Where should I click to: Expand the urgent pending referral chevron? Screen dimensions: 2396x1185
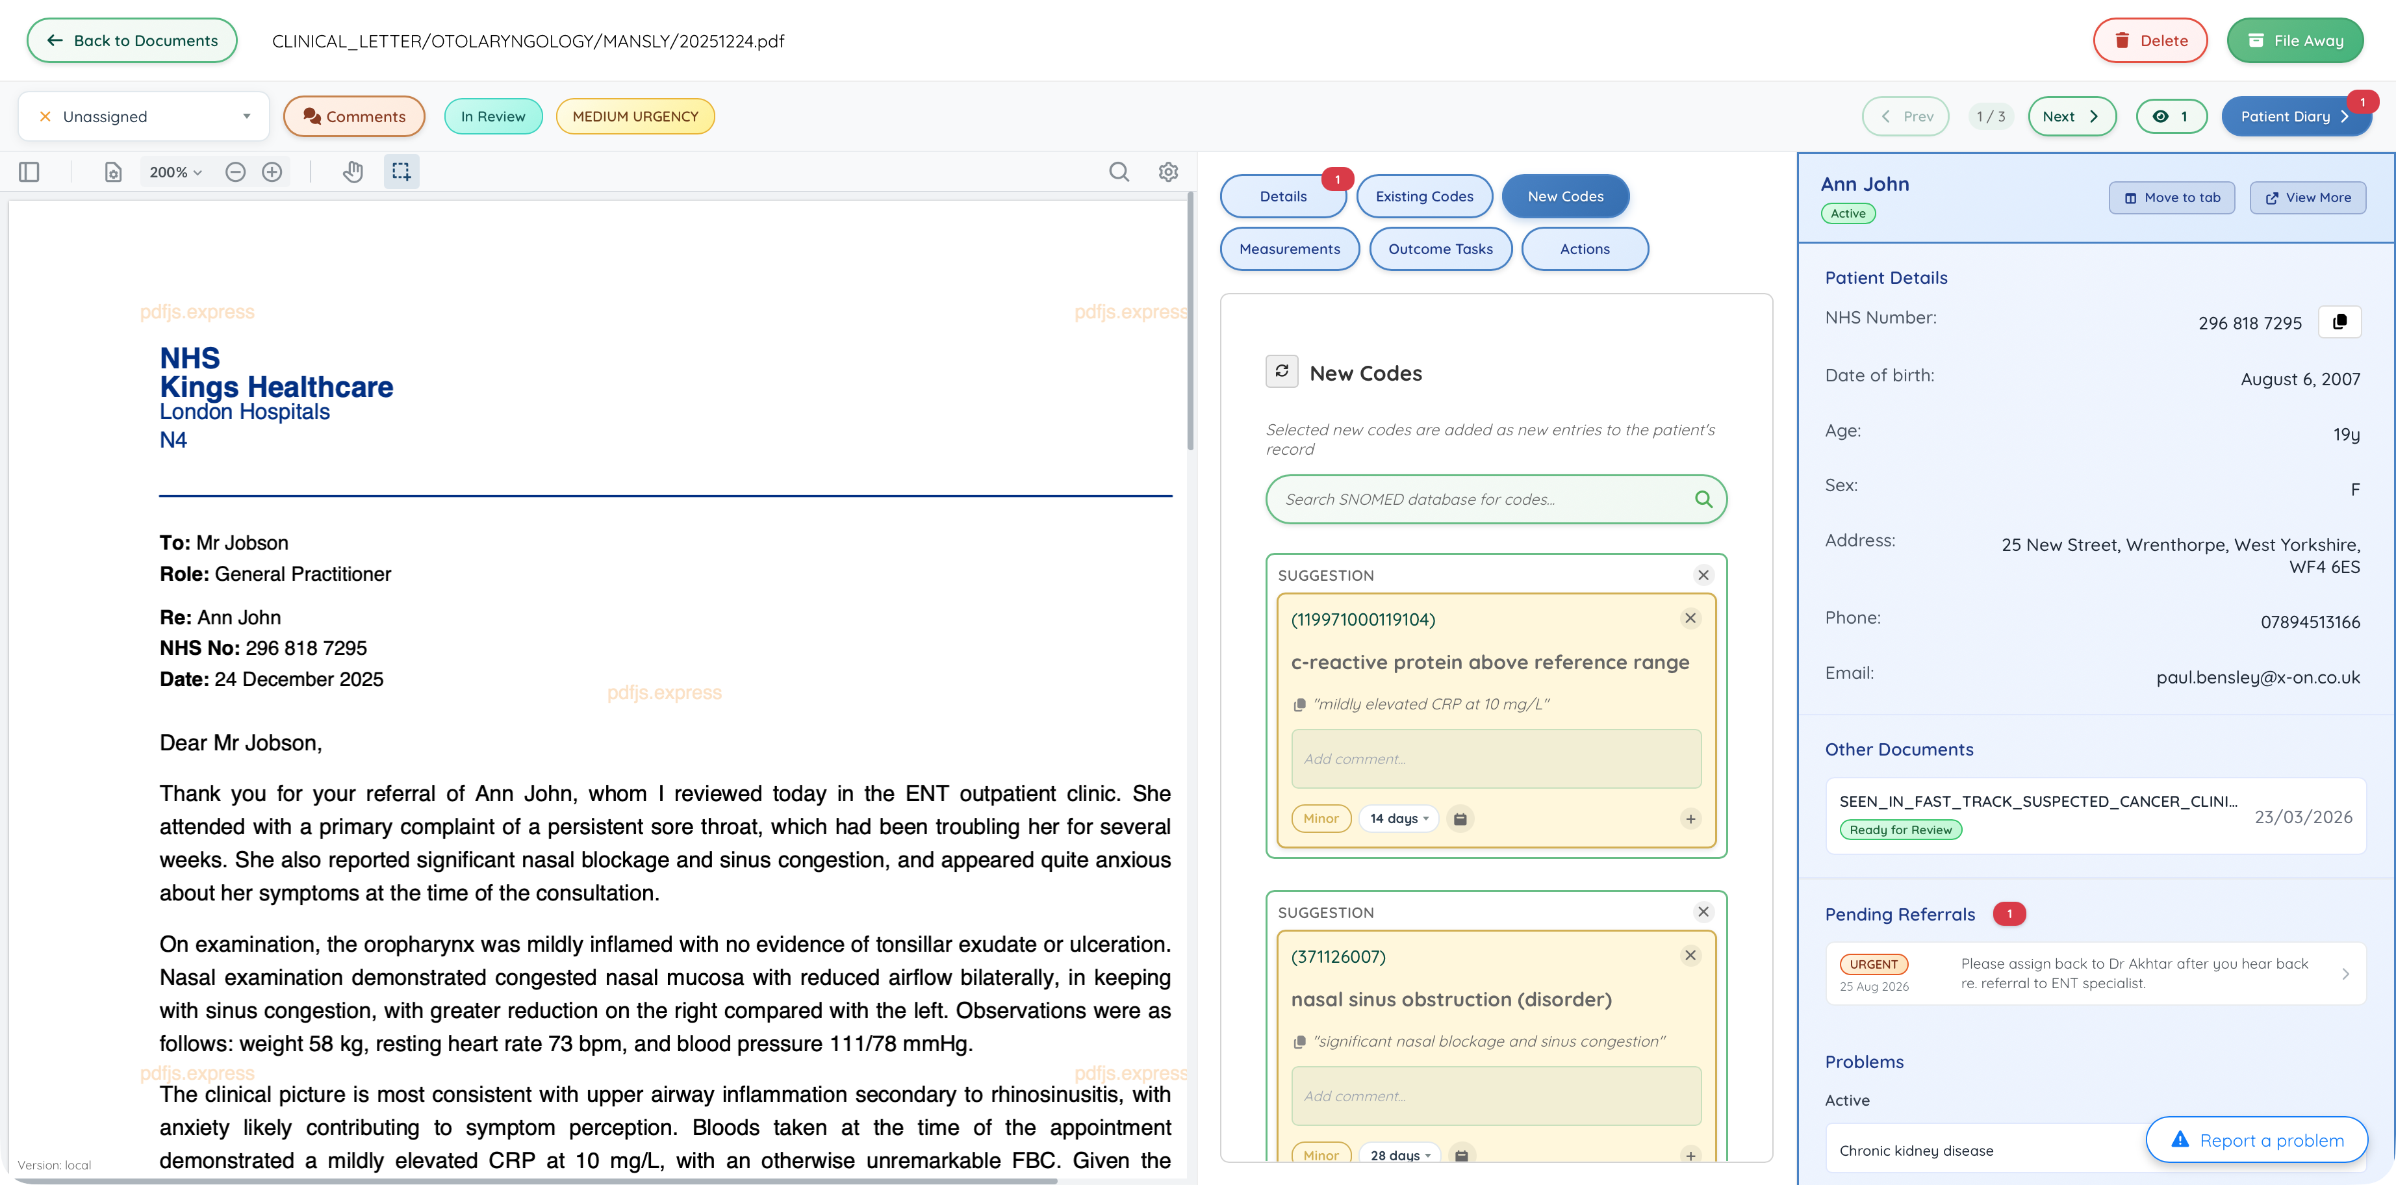coord(2345,974)
